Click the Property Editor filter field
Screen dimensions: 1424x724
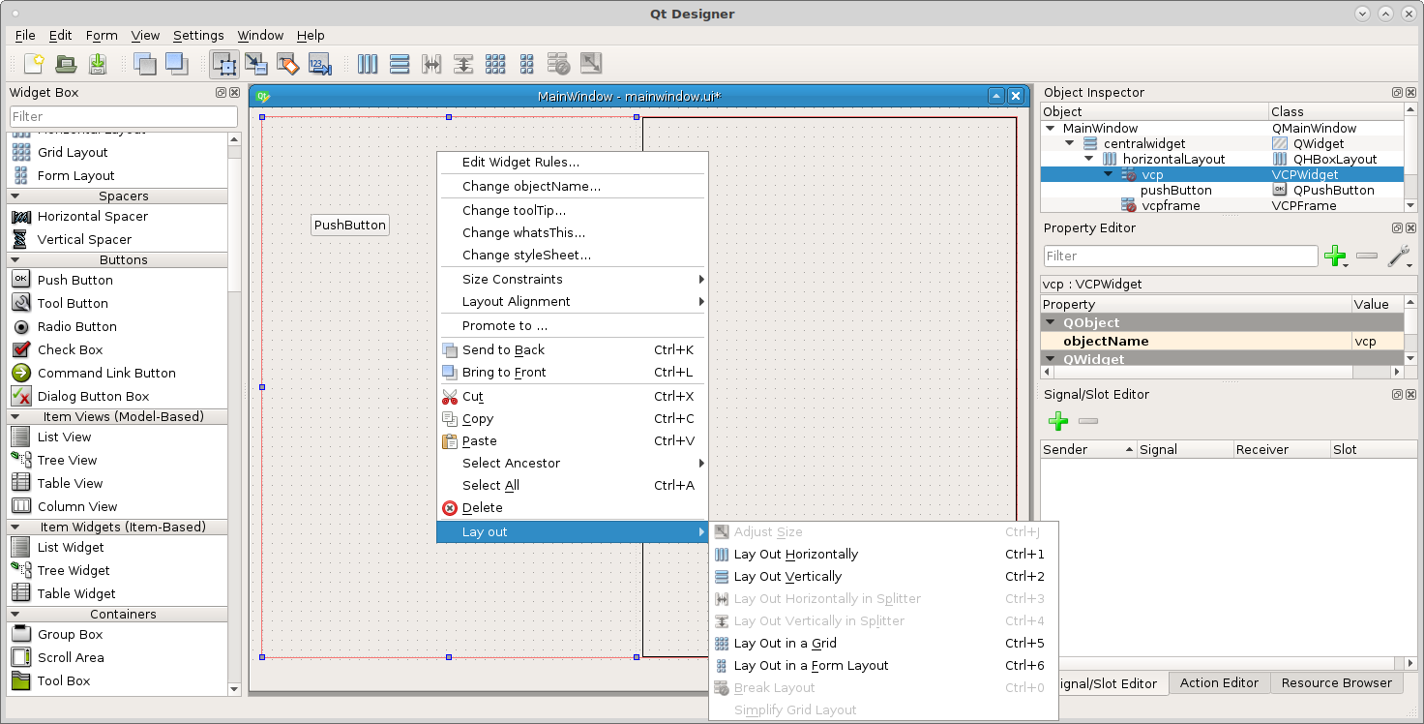[x=1180, y=256]
